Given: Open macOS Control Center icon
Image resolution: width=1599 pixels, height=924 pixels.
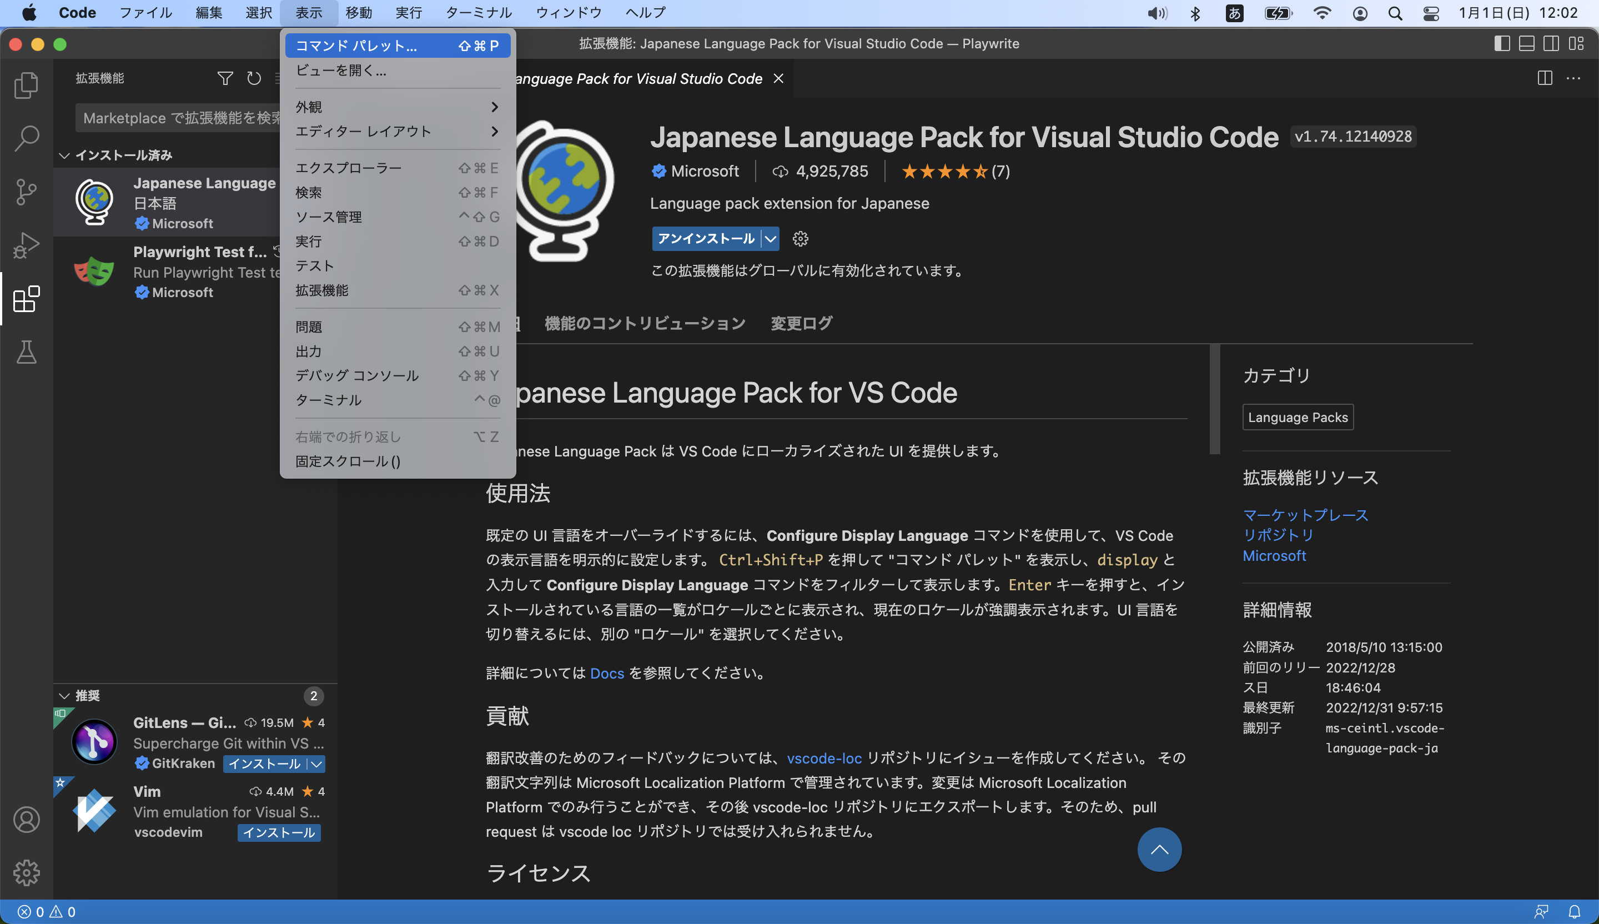Looking at the screenshot, I should pyautogui.click(x=1431, y=13).
